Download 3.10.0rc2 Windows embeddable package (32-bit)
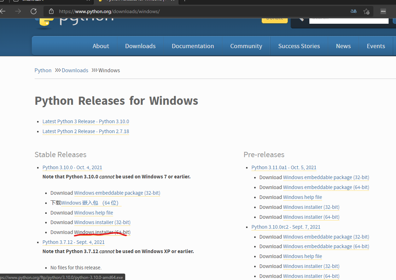The width and height of the screenshot is (396, 280). click(x=326, y=237)
